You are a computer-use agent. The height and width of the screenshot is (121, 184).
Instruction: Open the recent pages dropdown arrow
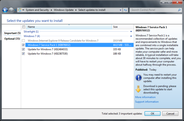click(16, 10)
